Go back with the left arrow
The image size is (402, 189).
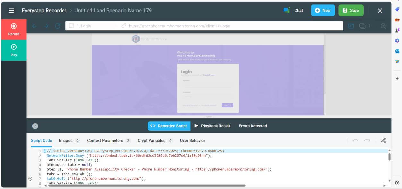click(34, 26)
